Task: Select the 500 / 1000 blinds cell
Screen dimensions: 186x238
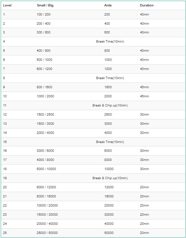Action: click(45, 59)
